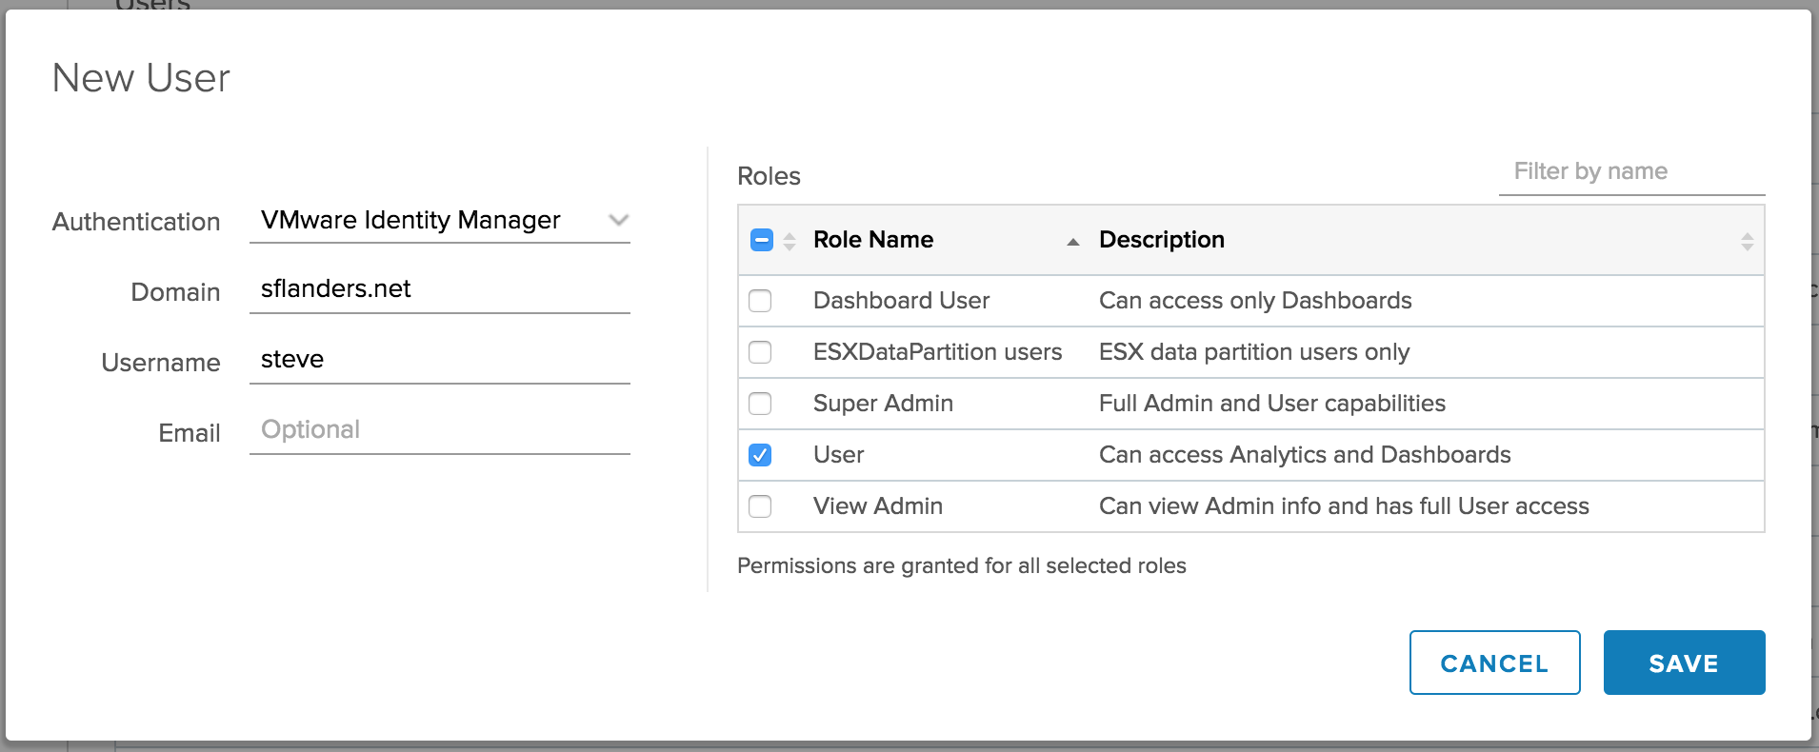
Task: Toggle the select-all roles checkbox
Action: pyautogui.click(x=761, y=240)
